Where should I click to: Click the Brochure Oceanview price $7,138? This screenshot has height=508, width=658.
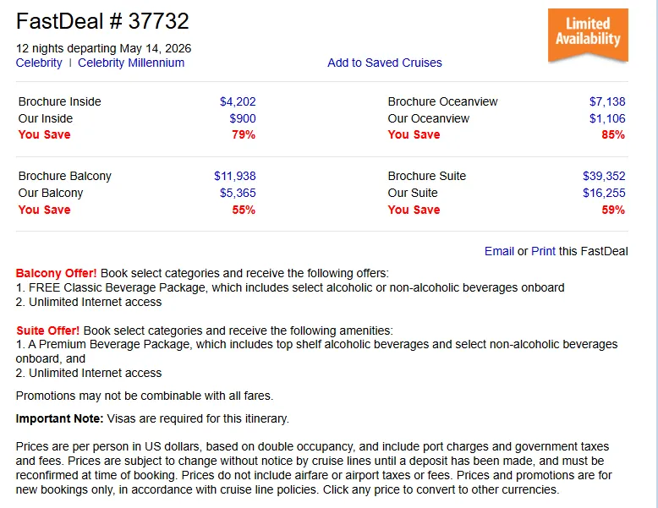[x=607, y=101]
